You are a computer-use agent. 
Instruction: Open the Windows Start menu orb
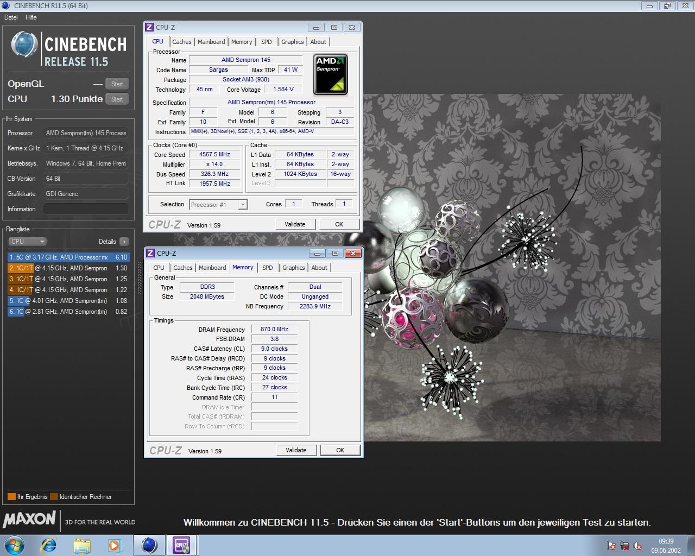point(14,545)
